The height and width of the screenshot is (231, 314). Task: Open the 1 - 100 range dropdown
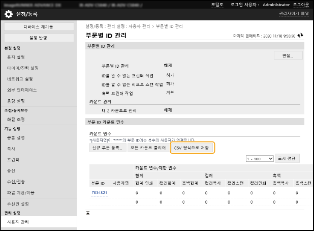pyautogui.click(x=258, y=159)
